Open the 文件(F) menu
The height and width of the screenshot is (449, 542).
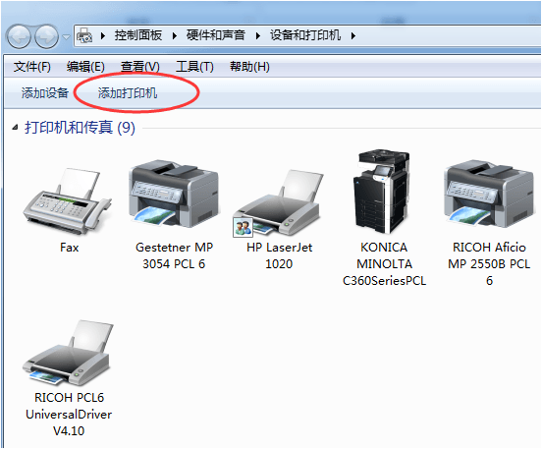(31, 67)
